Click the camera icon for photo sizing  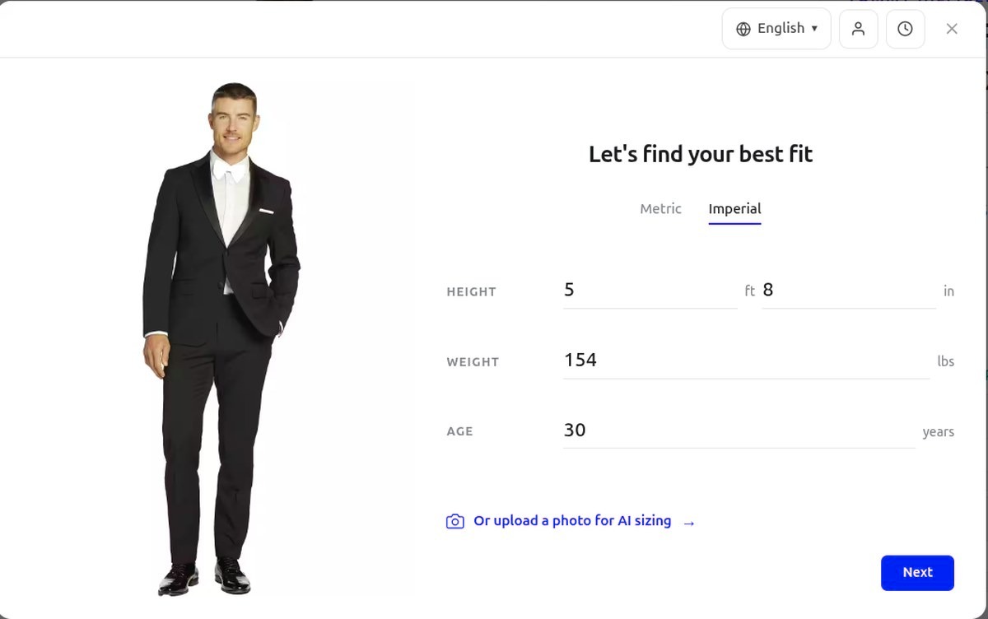(x=455, y=521)
